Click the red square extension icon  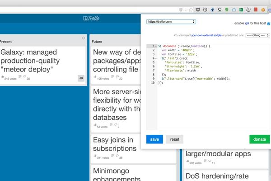point(256,10)
